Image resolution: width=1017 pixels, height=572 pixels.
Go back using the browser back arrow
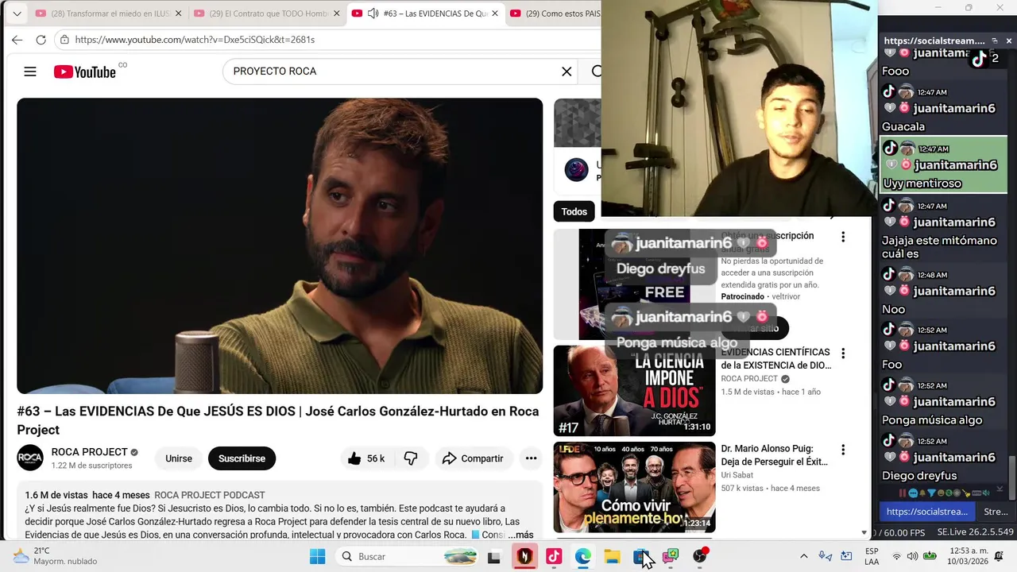[x=17, y=40]
